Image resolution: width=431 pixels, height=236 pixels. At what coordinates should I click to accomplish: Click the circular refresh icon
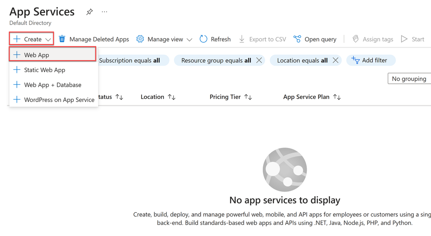pos(203,39)
